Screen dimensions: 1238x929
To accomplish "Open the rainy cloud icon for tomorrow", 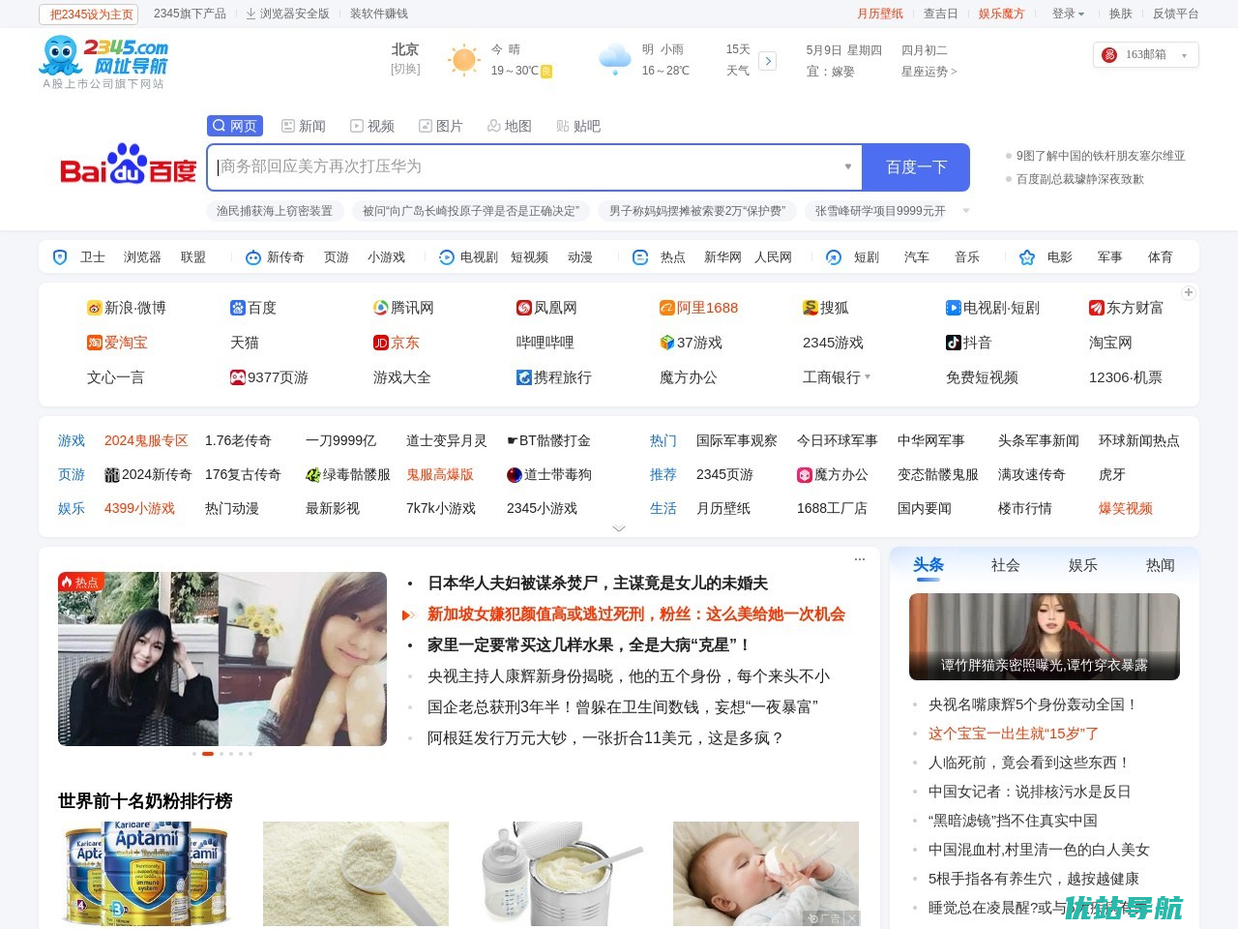I will (x=615, y=60).
